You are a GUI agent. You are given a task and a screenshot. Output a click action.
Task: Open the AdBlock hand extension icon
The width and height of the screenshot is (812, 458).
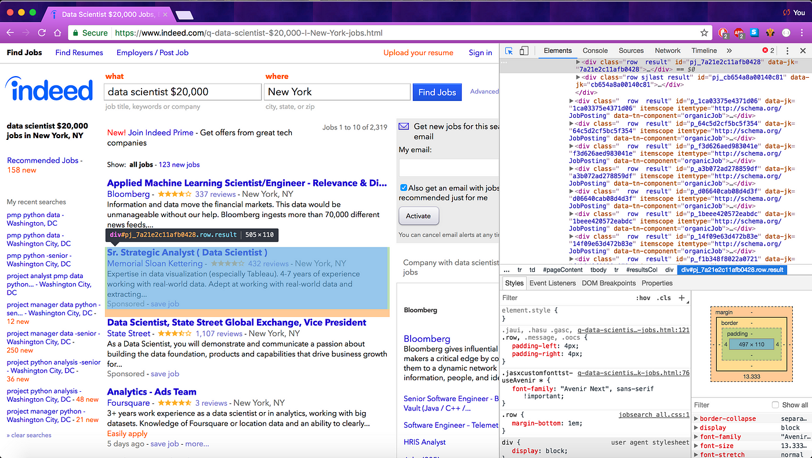(723, 33)
